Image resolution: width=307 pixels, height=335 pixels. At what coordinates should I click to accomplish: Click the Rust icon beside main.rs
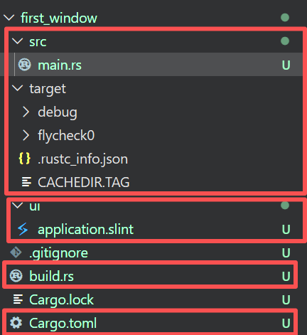pyautogui.click(x=25, y=65)
